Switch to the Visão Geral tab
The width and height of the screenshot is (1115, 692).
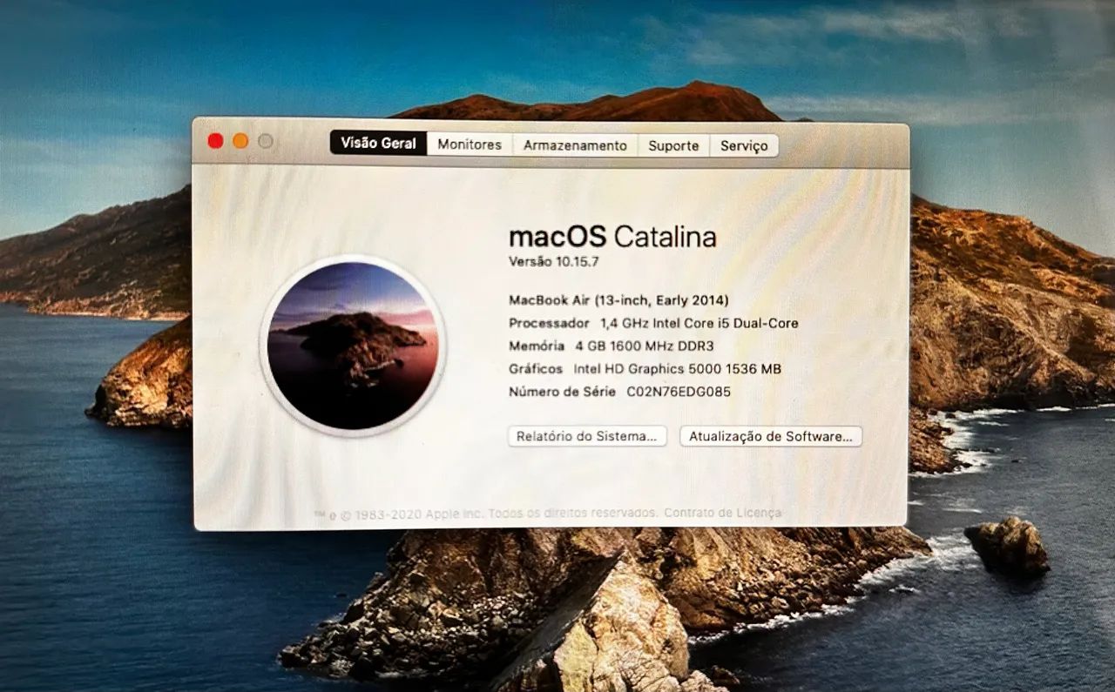pos(378,144)
